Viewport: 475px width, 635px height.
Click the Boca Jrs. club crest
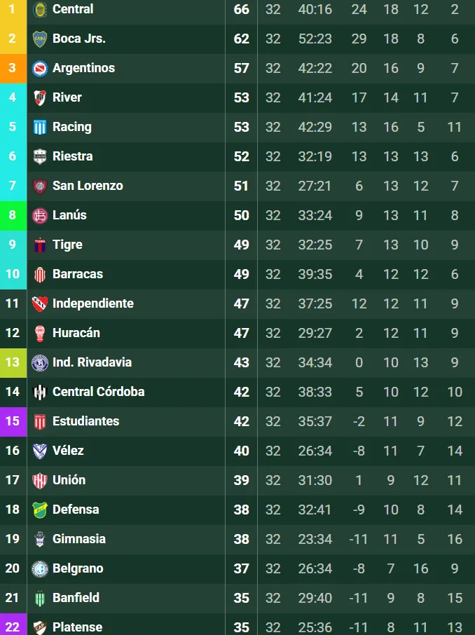pos(40,39)
